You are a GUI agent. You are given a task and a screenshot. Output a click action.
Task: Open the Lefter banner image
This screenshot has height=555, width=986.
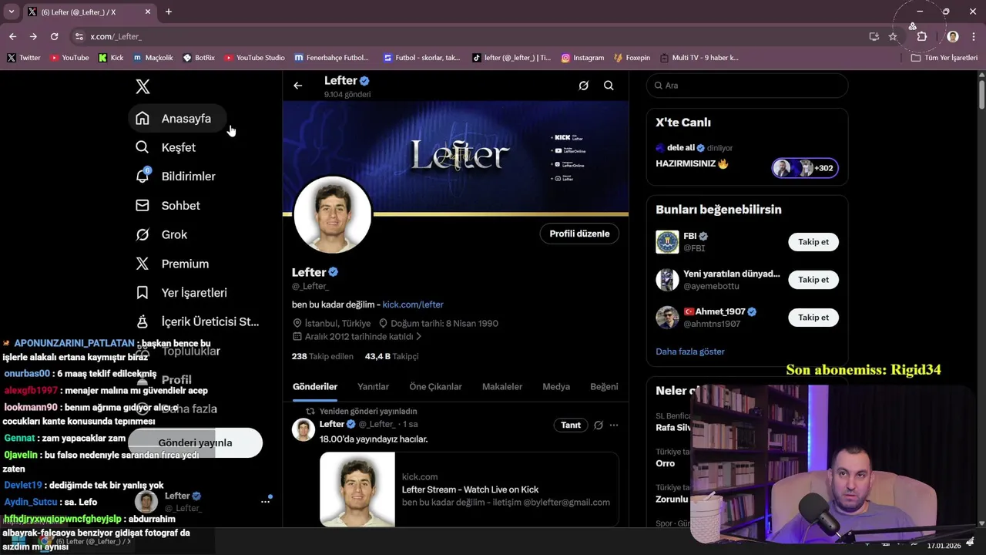point(456,157)
